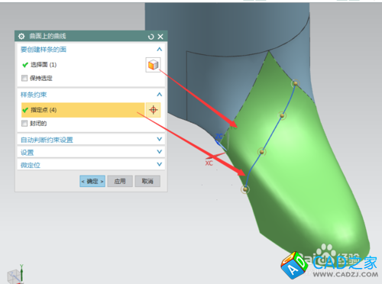Viewport: 382px width, 284px height.
Task: Select the 选择面 (1) row
Action: [x=83, y=65]
